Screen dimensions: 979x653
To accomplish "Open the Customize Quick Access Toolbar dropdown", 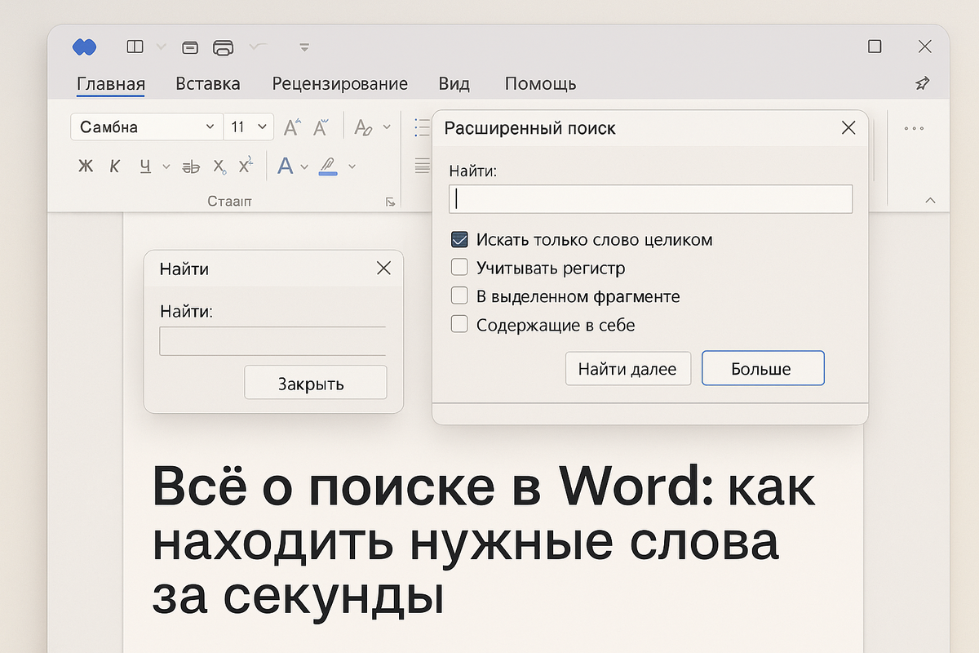I will pyautogui.click(x=304, y=47).
